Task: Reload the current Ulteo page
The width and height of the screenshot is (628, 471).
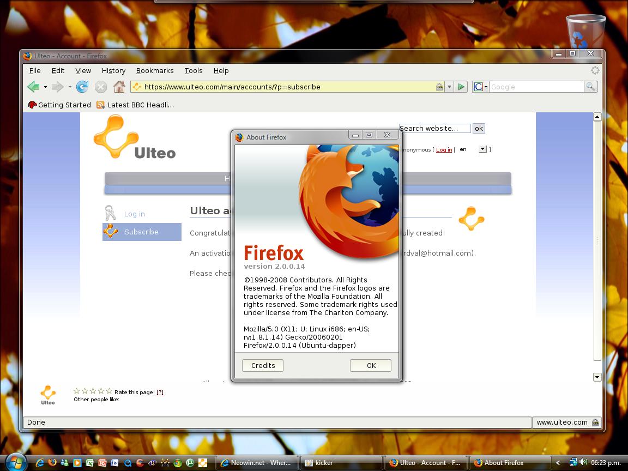Action: pyautogui.click(x=82, y=87)
